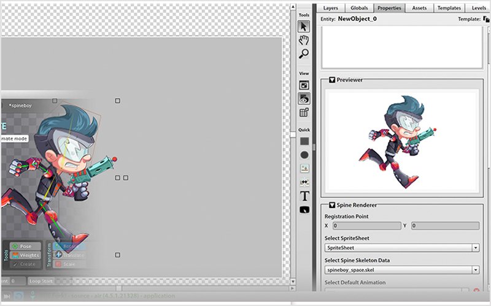491x306 pixels.
Task: Toggle the grid view icon
Action: [304, 113]
